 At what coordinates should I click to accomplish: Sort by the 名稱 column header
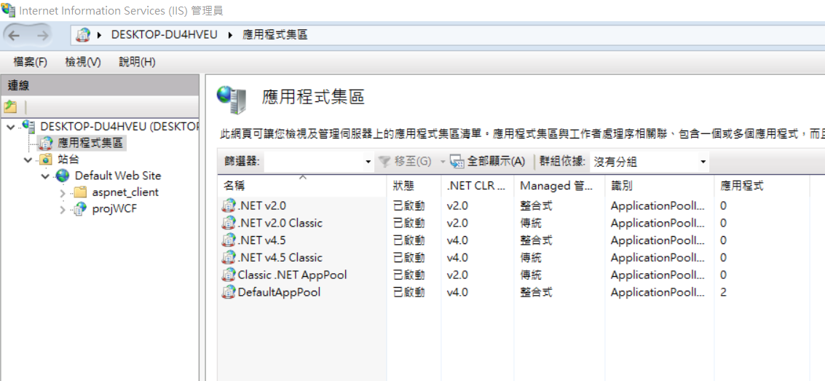click(x=302, y=185)
